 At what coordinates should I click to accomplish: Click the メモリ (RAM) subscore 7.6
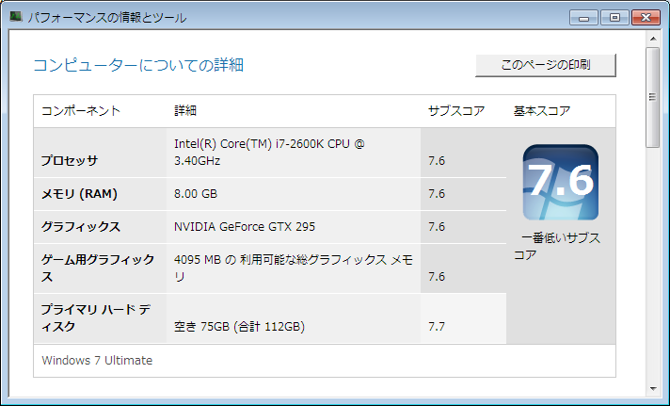437,194
